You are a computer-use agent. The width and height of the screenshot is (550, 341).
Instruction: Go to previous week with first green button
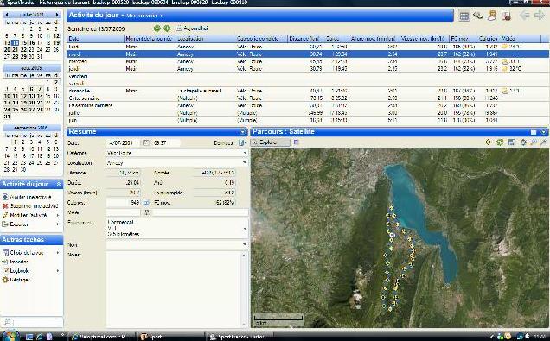[157, 28]
